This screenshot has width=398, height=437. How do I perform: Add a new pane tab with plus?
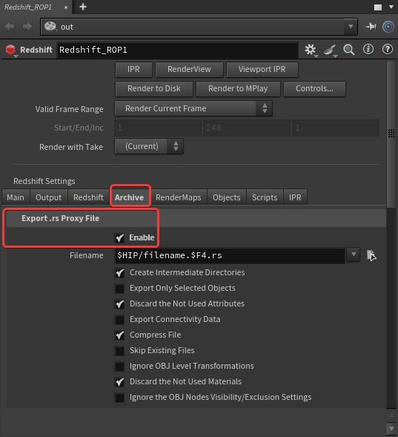[x=83, y=7]
